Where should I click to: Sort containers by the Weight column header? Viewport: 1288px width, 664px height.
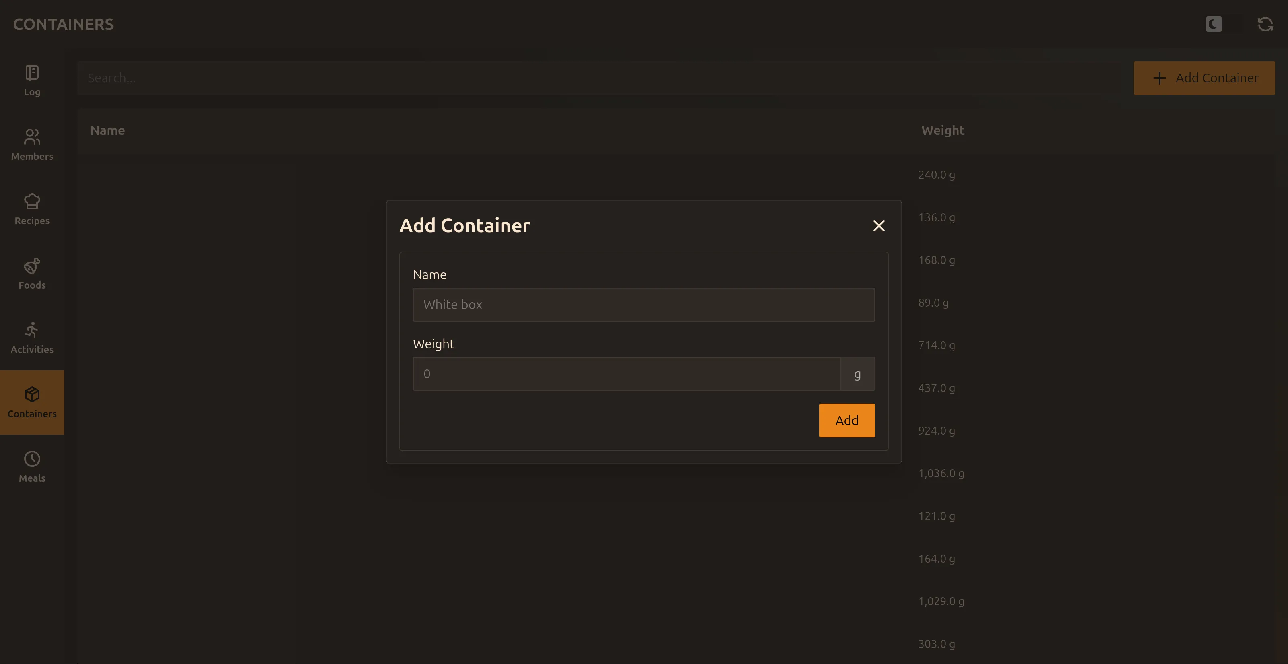pos(943,130)
